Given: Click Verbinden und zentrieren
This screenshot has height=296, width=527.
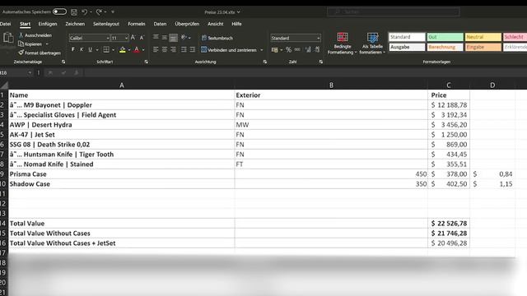Looking at the screenshot, I should [x=229, y=49].
